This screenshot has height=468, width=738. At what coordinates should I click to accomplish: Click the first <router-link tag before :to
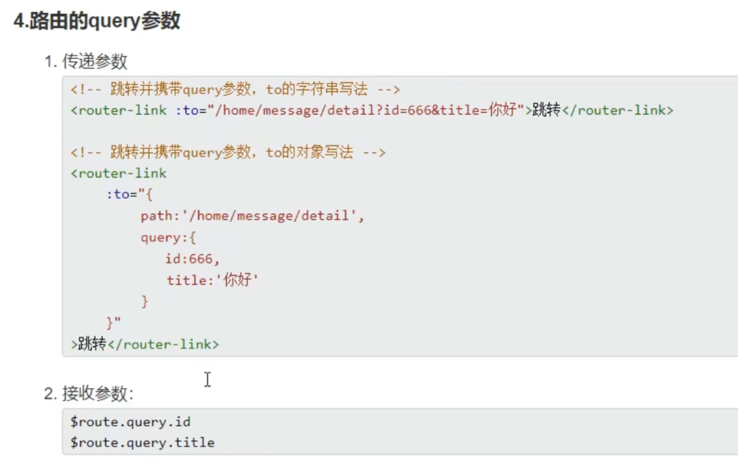pyautogui.click(x=118, y=110)
